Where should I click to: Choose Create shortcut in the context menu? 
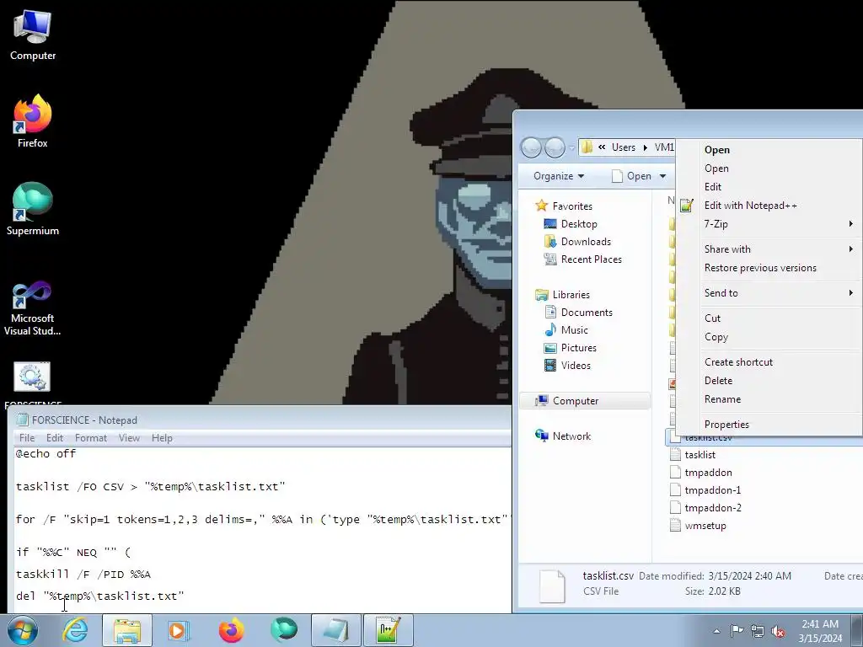pyautogui.click(x=769, y=362)
